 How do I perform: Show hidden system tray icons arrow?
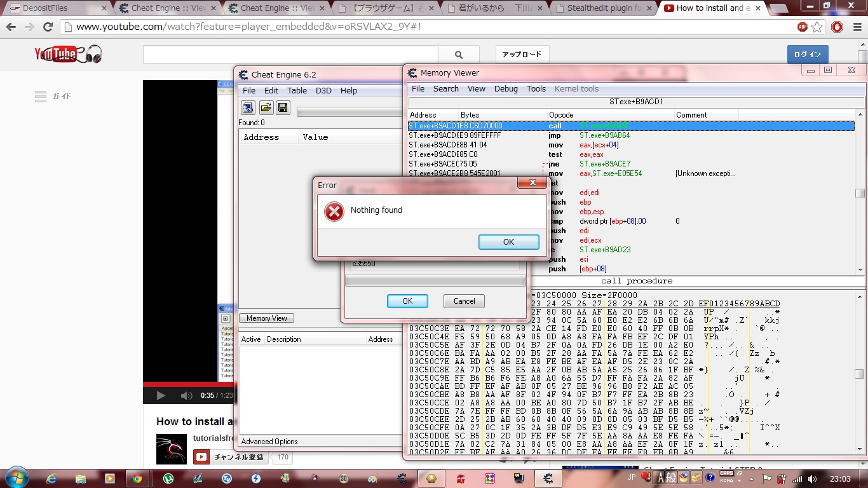[x=751, y=478]
